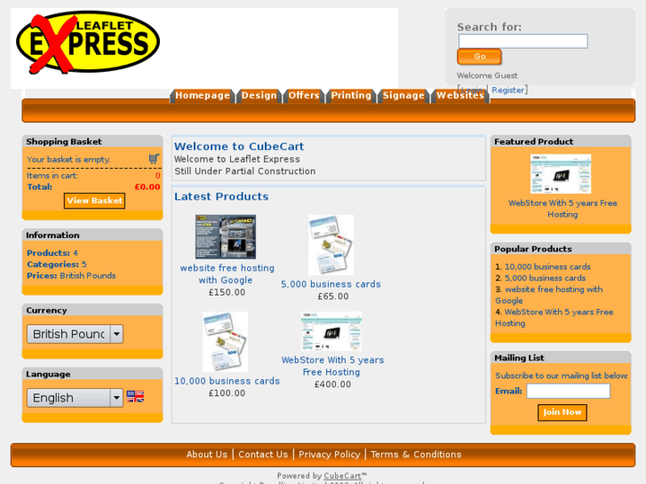Click the '£400.00' price text
The width and height of the screenshot is (646, 484).
coord(332,385)
